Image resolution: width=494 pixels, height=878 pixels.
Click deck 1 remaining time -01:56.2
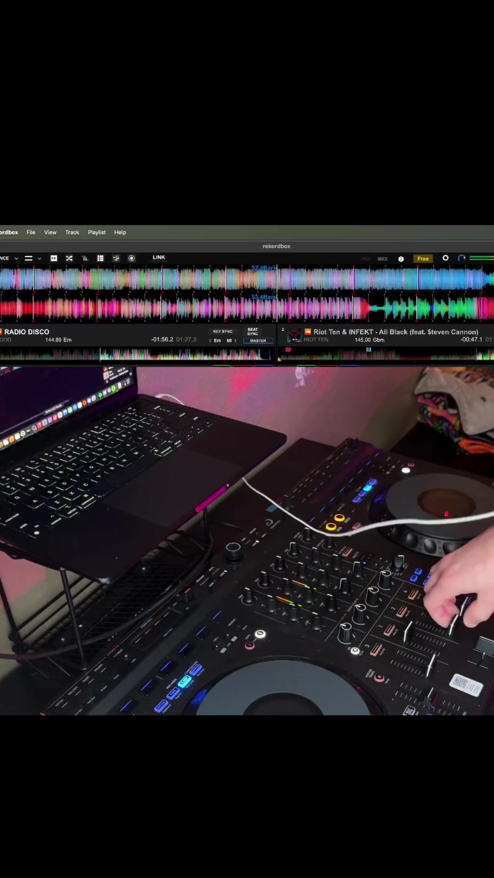point(162,339)
